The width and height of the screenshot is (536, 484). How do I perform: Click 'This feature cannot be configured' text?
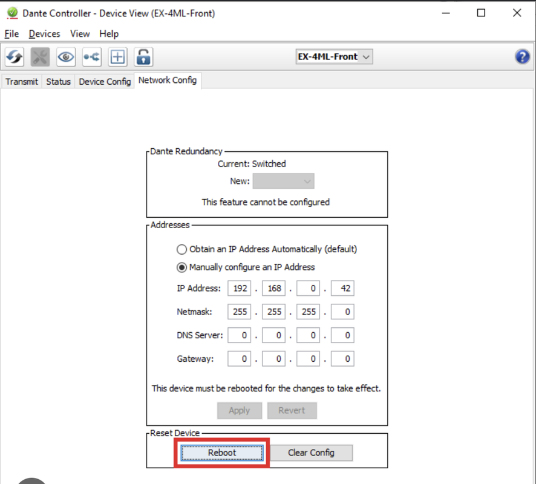click(266, 202)
